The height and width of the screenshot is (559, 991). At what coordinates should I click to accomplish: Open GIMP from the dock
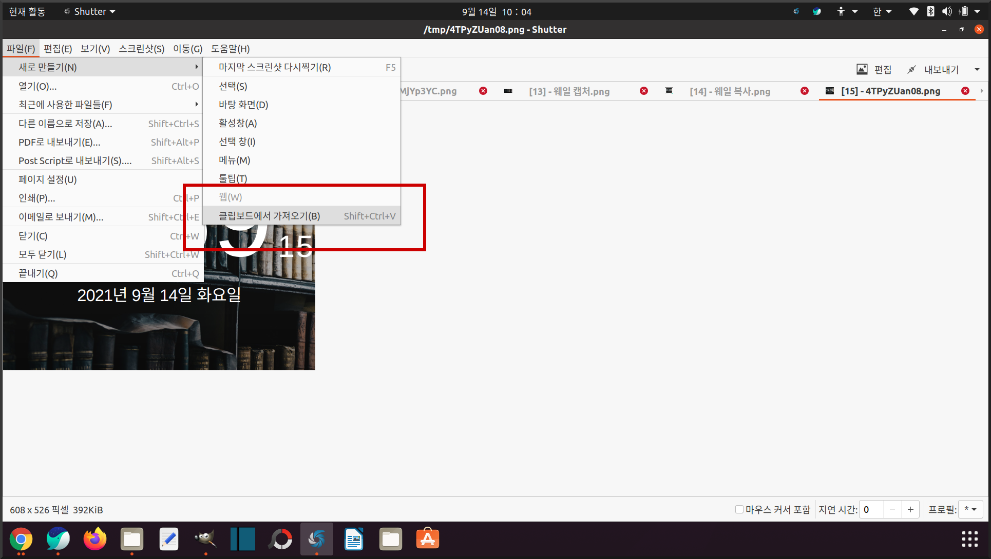(x=205, y=539)
